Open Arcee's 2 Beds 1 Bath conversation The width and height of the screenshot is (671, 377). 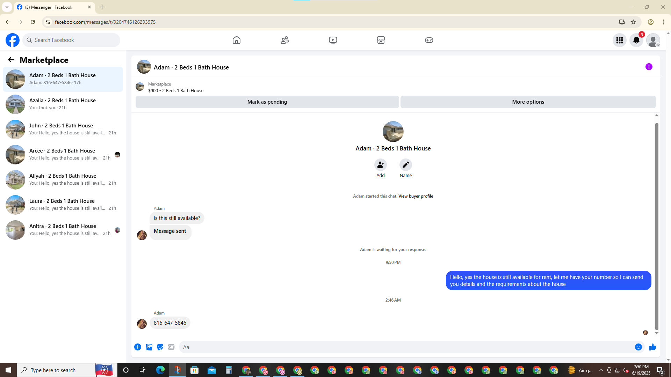(x=63, y=155)
